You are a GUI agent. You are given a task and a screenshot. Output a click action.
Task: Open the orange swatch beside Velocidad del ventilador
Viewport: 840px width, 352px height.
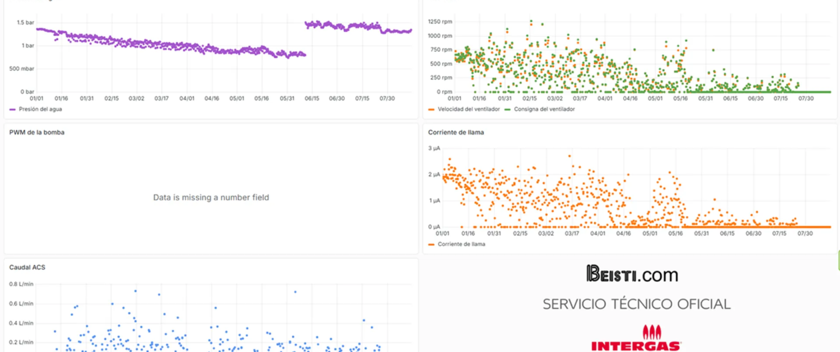[431, 110]
